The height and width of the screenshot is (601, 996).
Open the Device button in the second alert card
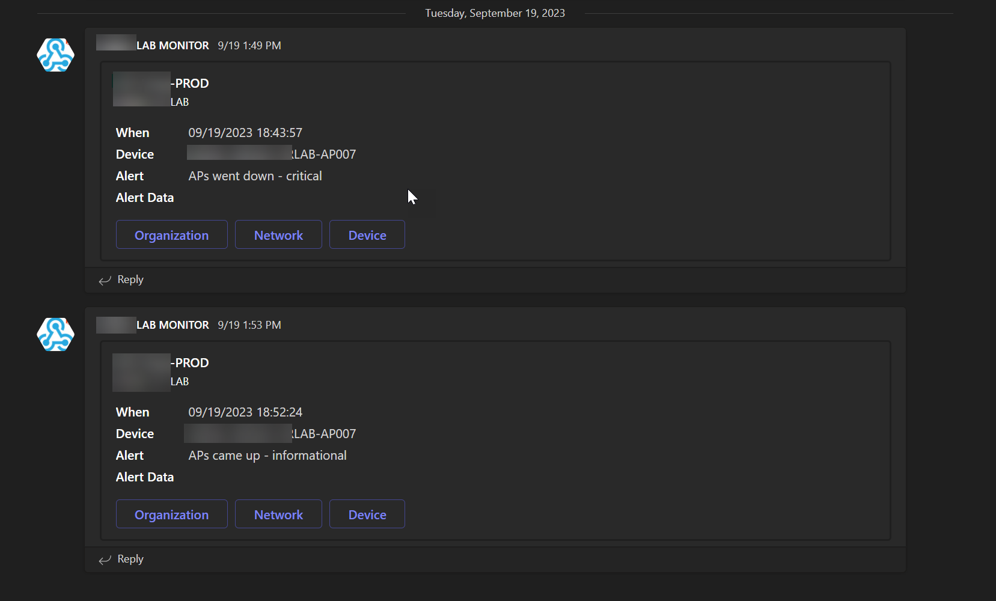[x=367, y=514]
